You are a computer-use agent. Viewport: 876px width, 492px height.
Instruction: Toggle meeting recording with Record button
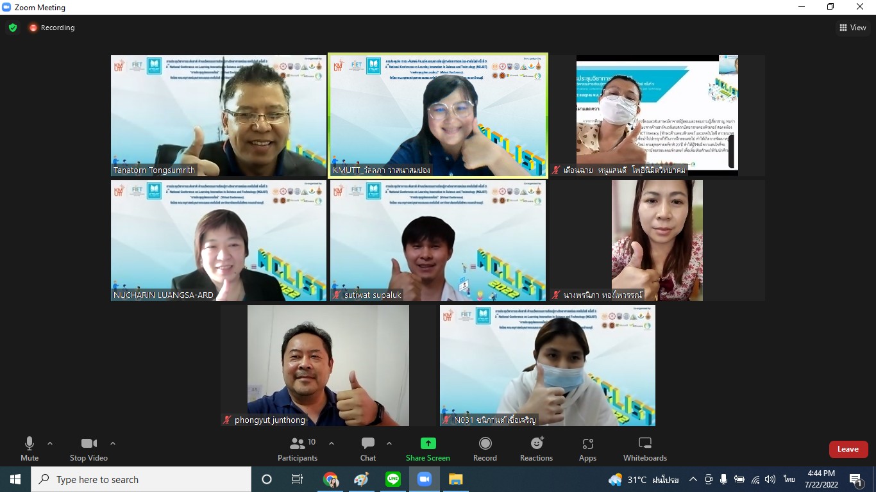(485, 448)
